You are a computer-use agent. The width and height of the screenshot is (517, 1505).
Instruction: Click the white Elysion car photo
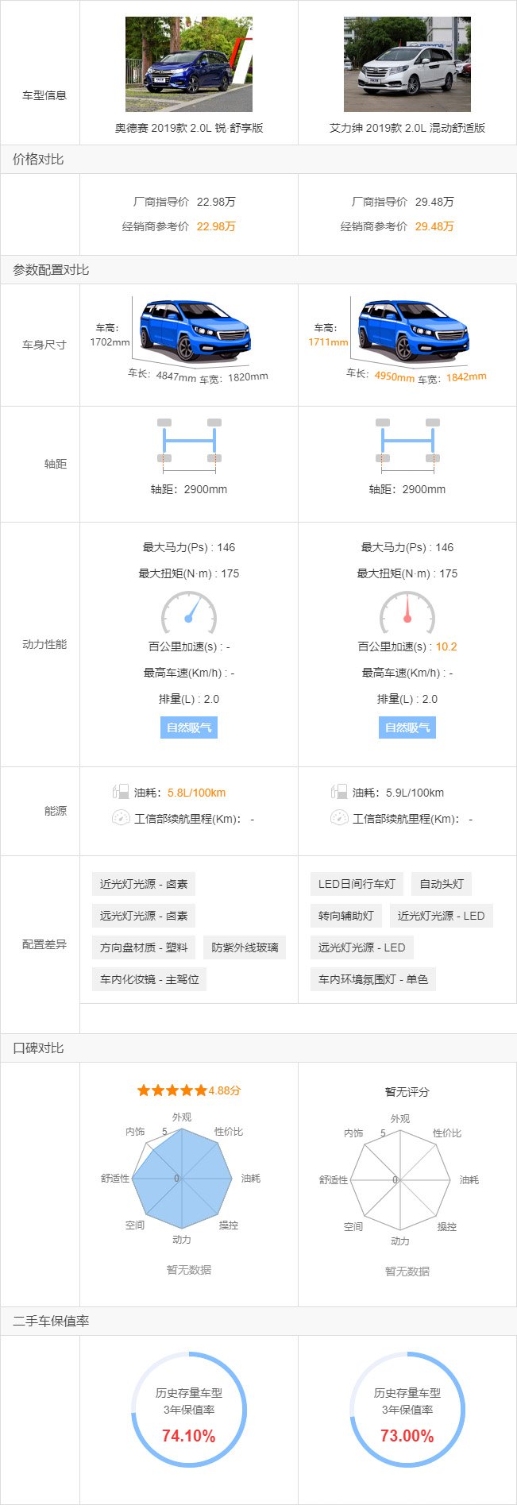(407, 64)
